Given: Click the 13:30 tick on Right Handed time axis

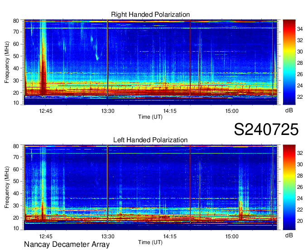Looking at the screenshot, I should coord(108,111).
